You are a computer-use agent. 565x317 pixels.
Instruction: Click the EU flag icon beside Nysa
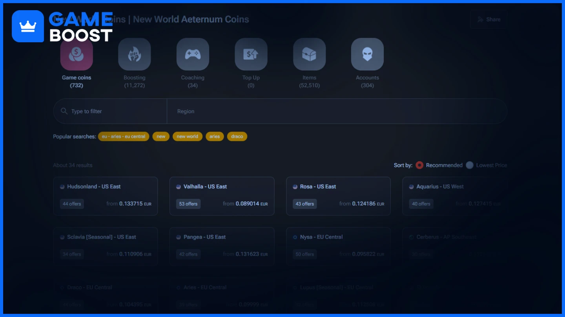point(295,237)
